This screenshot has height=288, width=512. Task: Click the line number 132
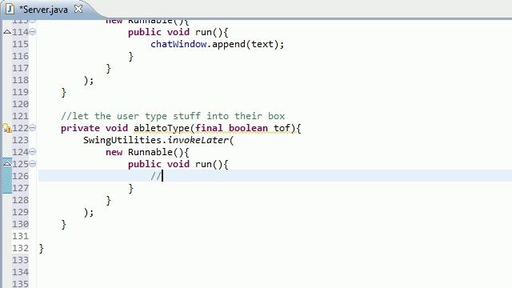pos(20,248)
